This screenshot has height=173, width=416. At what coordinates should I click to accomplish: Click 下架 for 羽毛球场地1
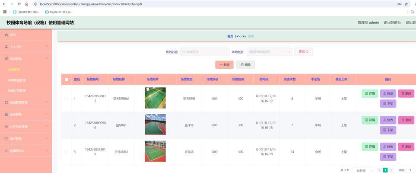(x=388, y=104)
